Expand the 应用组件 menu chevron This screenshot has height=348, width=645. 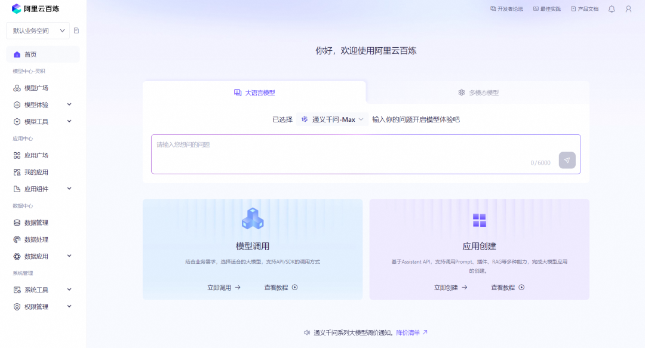(69, 189)
